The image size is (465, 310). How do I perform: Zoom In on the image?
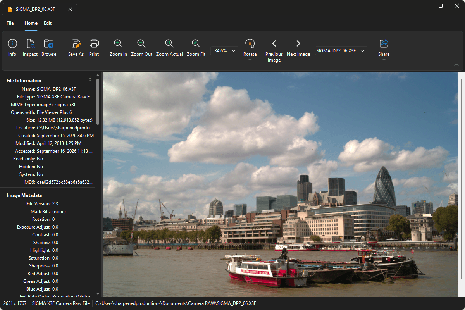click(118, 43)
